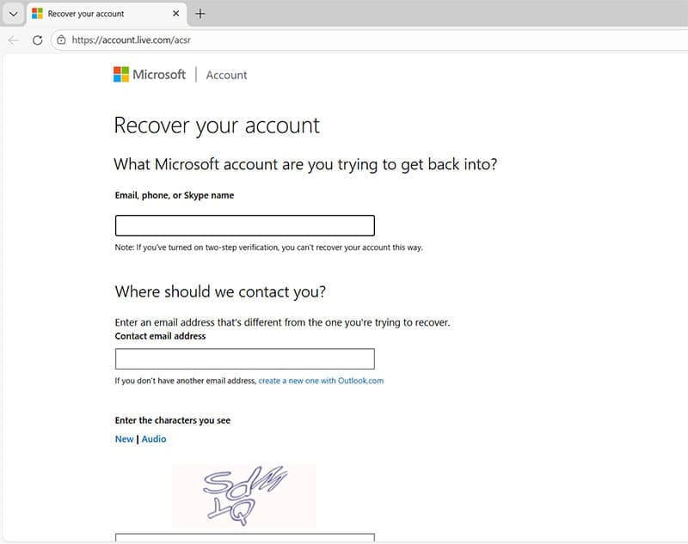
Task: Open a new browser tab with the plus icon
Action: coord(201,14)
